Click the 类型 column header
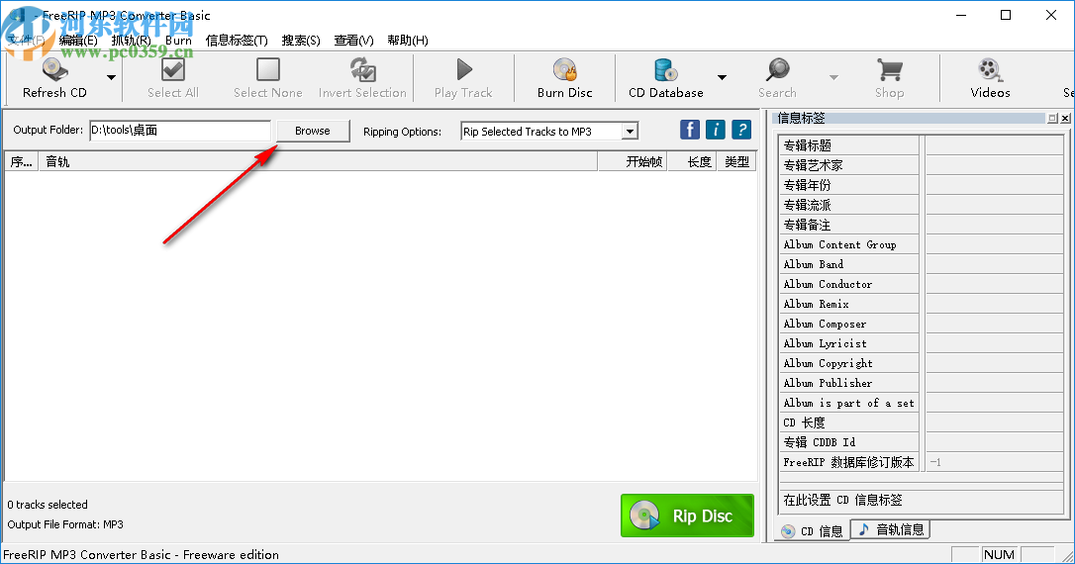 coord(736,161)
